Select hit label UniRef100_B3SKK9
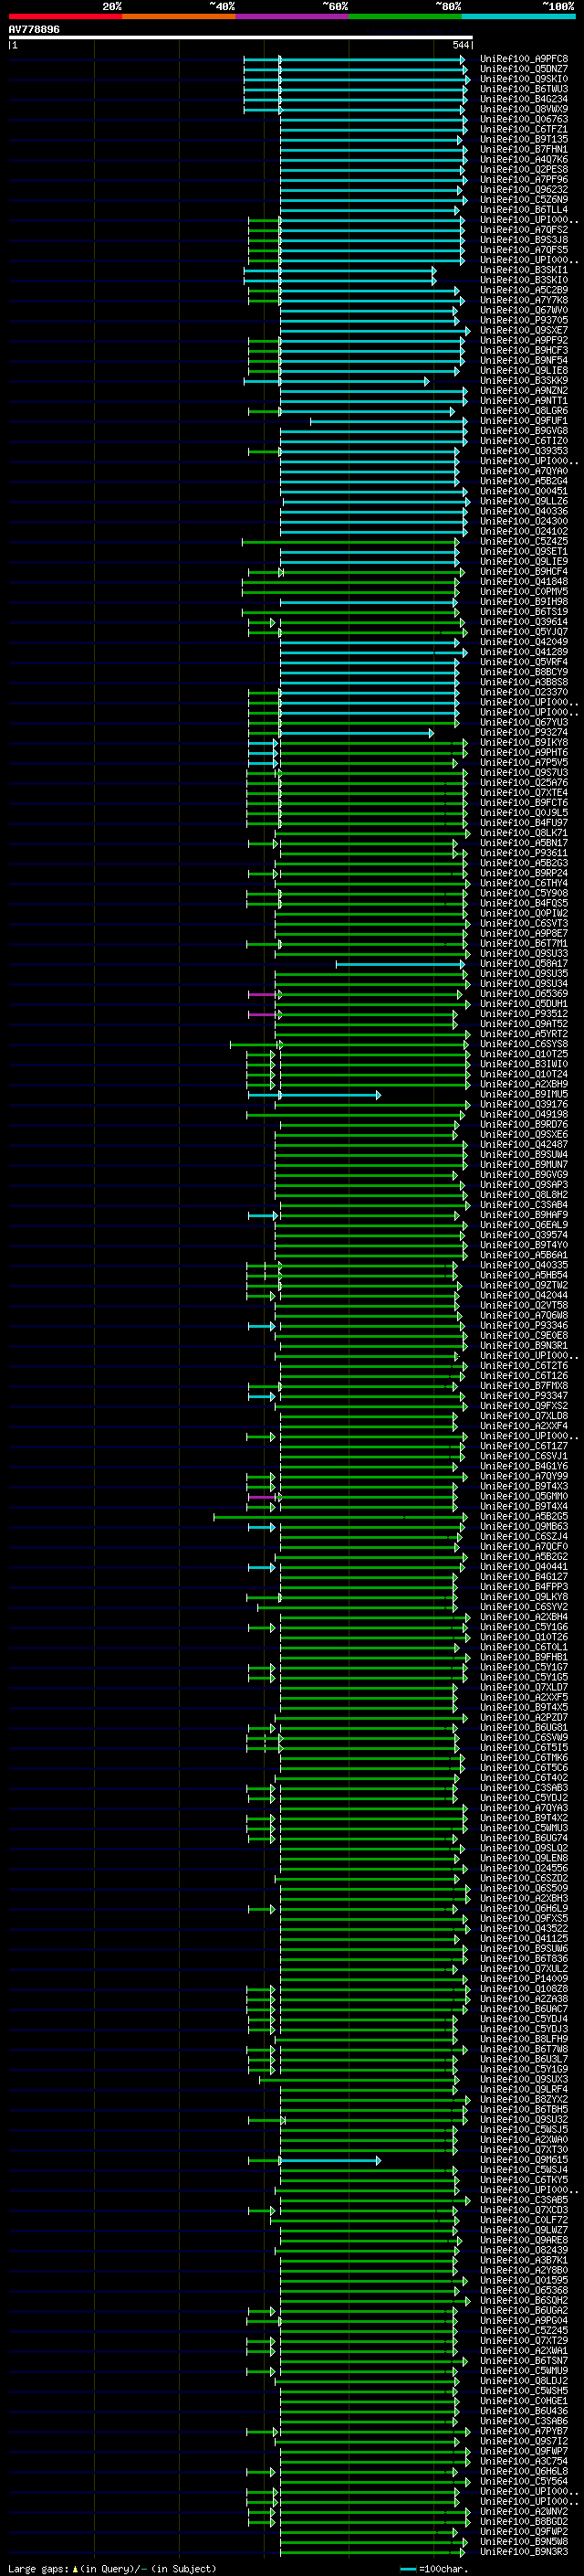 [524, 381]
